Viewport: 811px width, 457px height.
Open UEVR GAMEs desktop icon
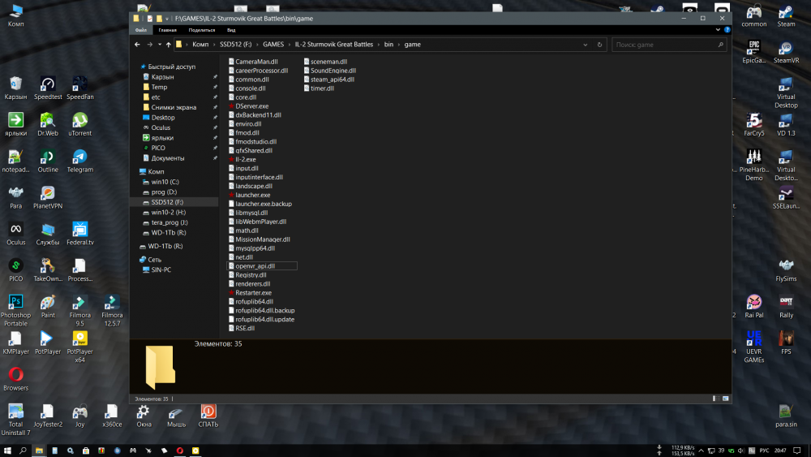click(x=753, y=347)
